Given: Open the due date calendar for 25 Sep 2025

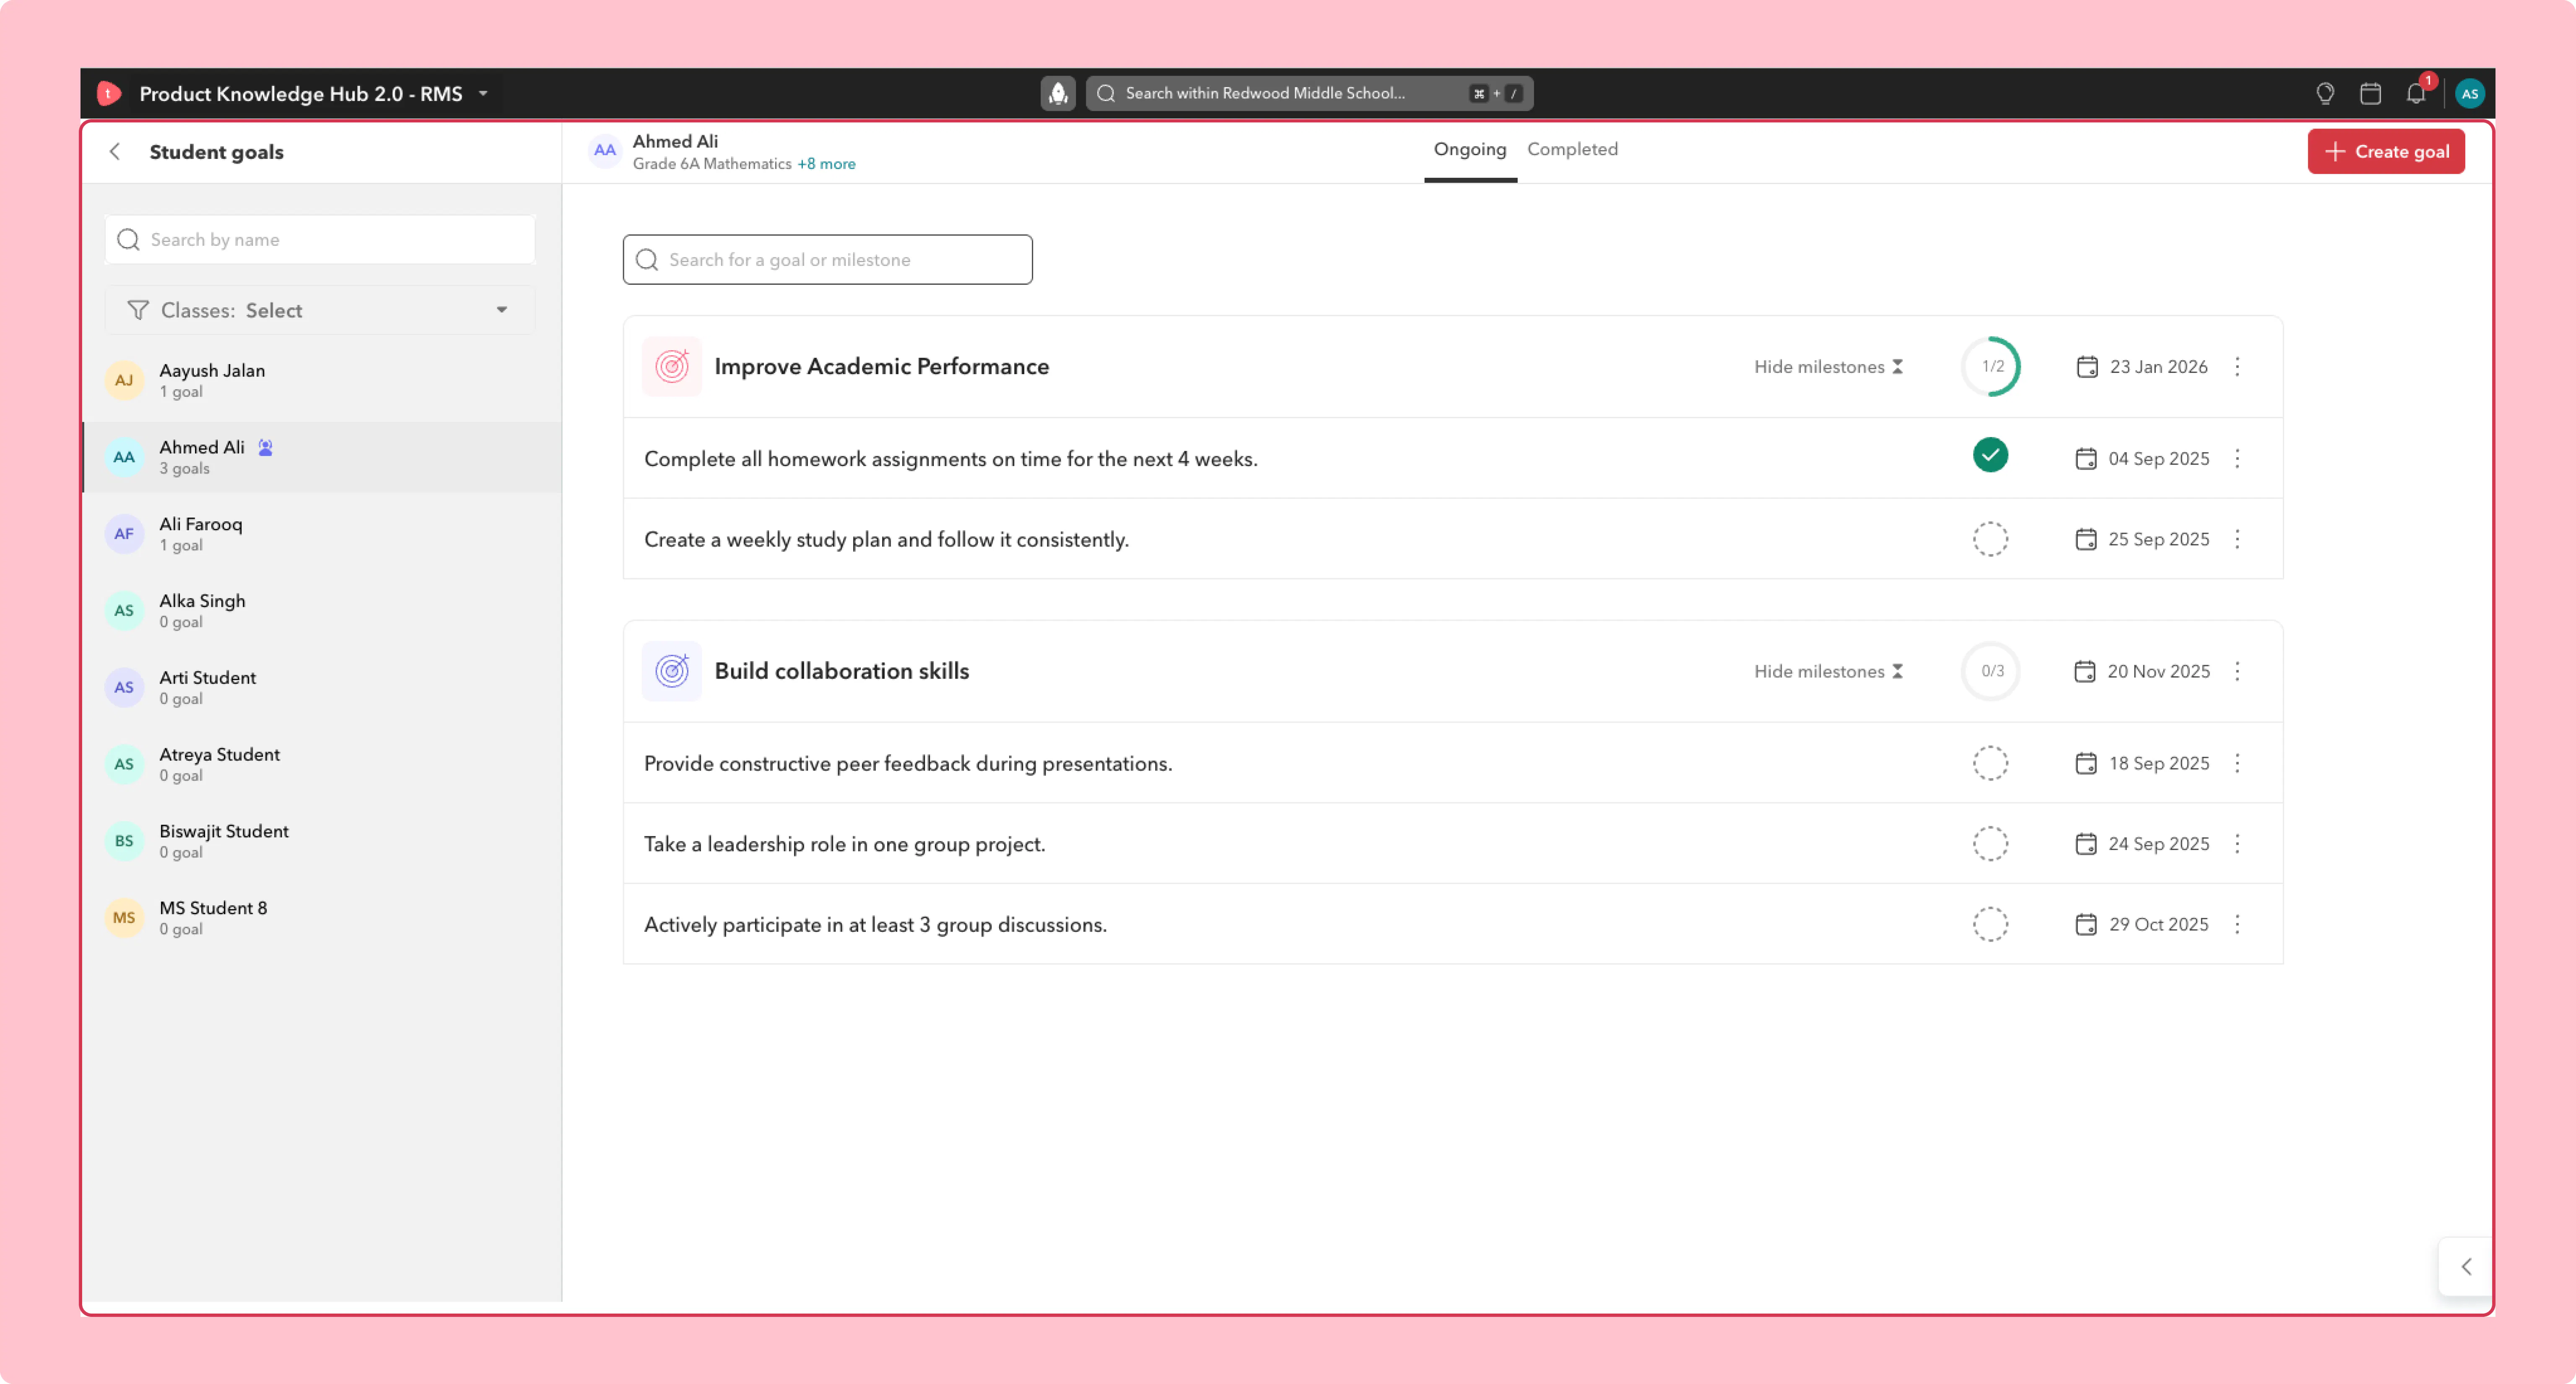Looking at the screenshot, I should [x=2086, y=539].
